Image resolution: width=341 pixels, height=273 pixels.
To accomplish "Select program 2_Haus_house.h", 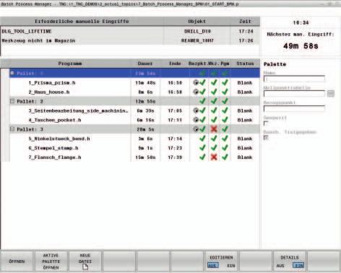I will click(49, 92).
